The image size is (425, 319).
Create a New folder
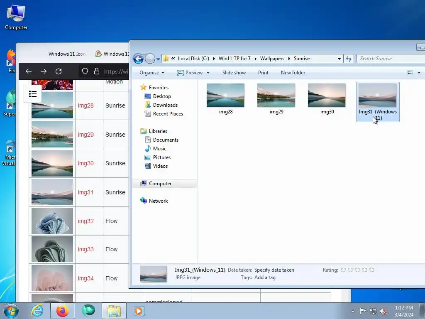click(293, 73)
